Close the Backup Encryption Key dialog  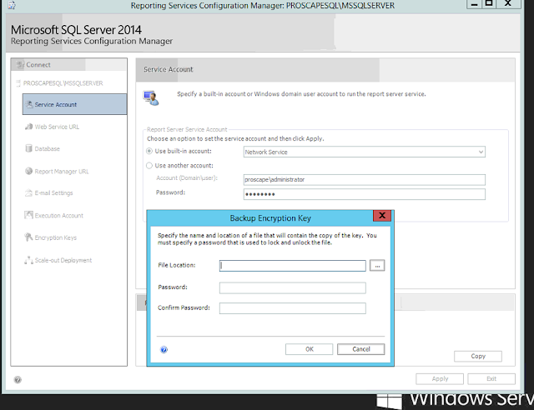pyautogui.click(x=382, y=215)
